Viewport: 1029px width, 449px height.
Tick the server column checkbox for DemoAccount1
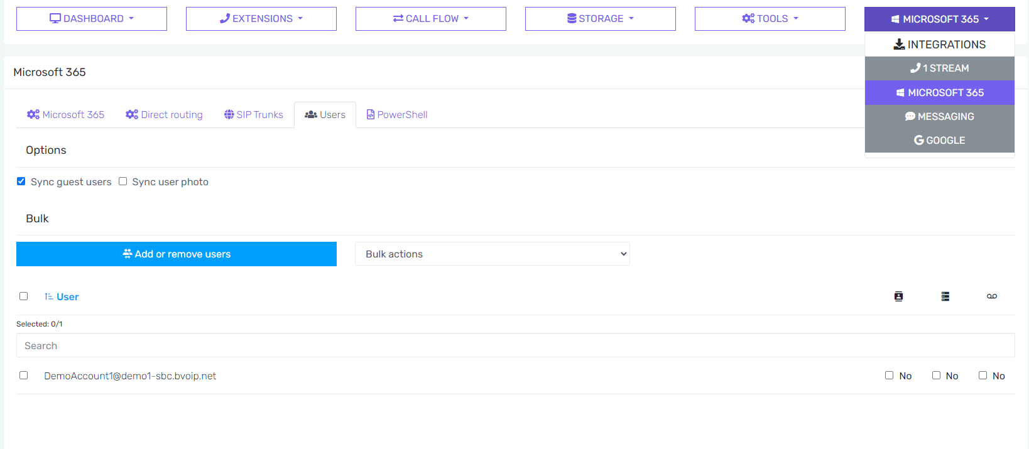(x=936, y=375)
